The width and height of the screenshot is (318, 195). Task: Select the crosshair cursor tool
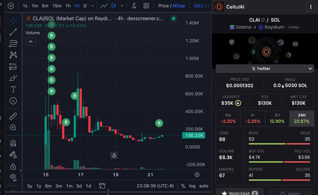point(13,20)
